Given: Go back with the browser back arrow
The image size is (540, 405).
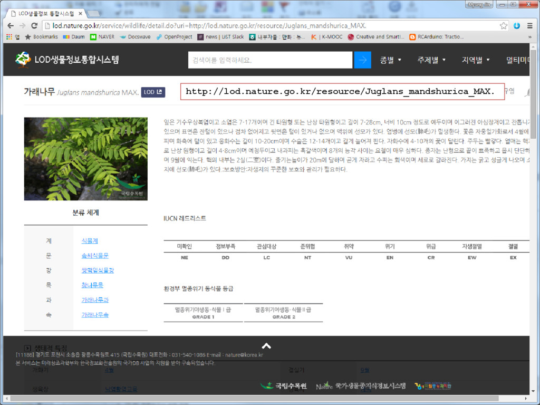Looking at the screenshot, I should 11,25.
